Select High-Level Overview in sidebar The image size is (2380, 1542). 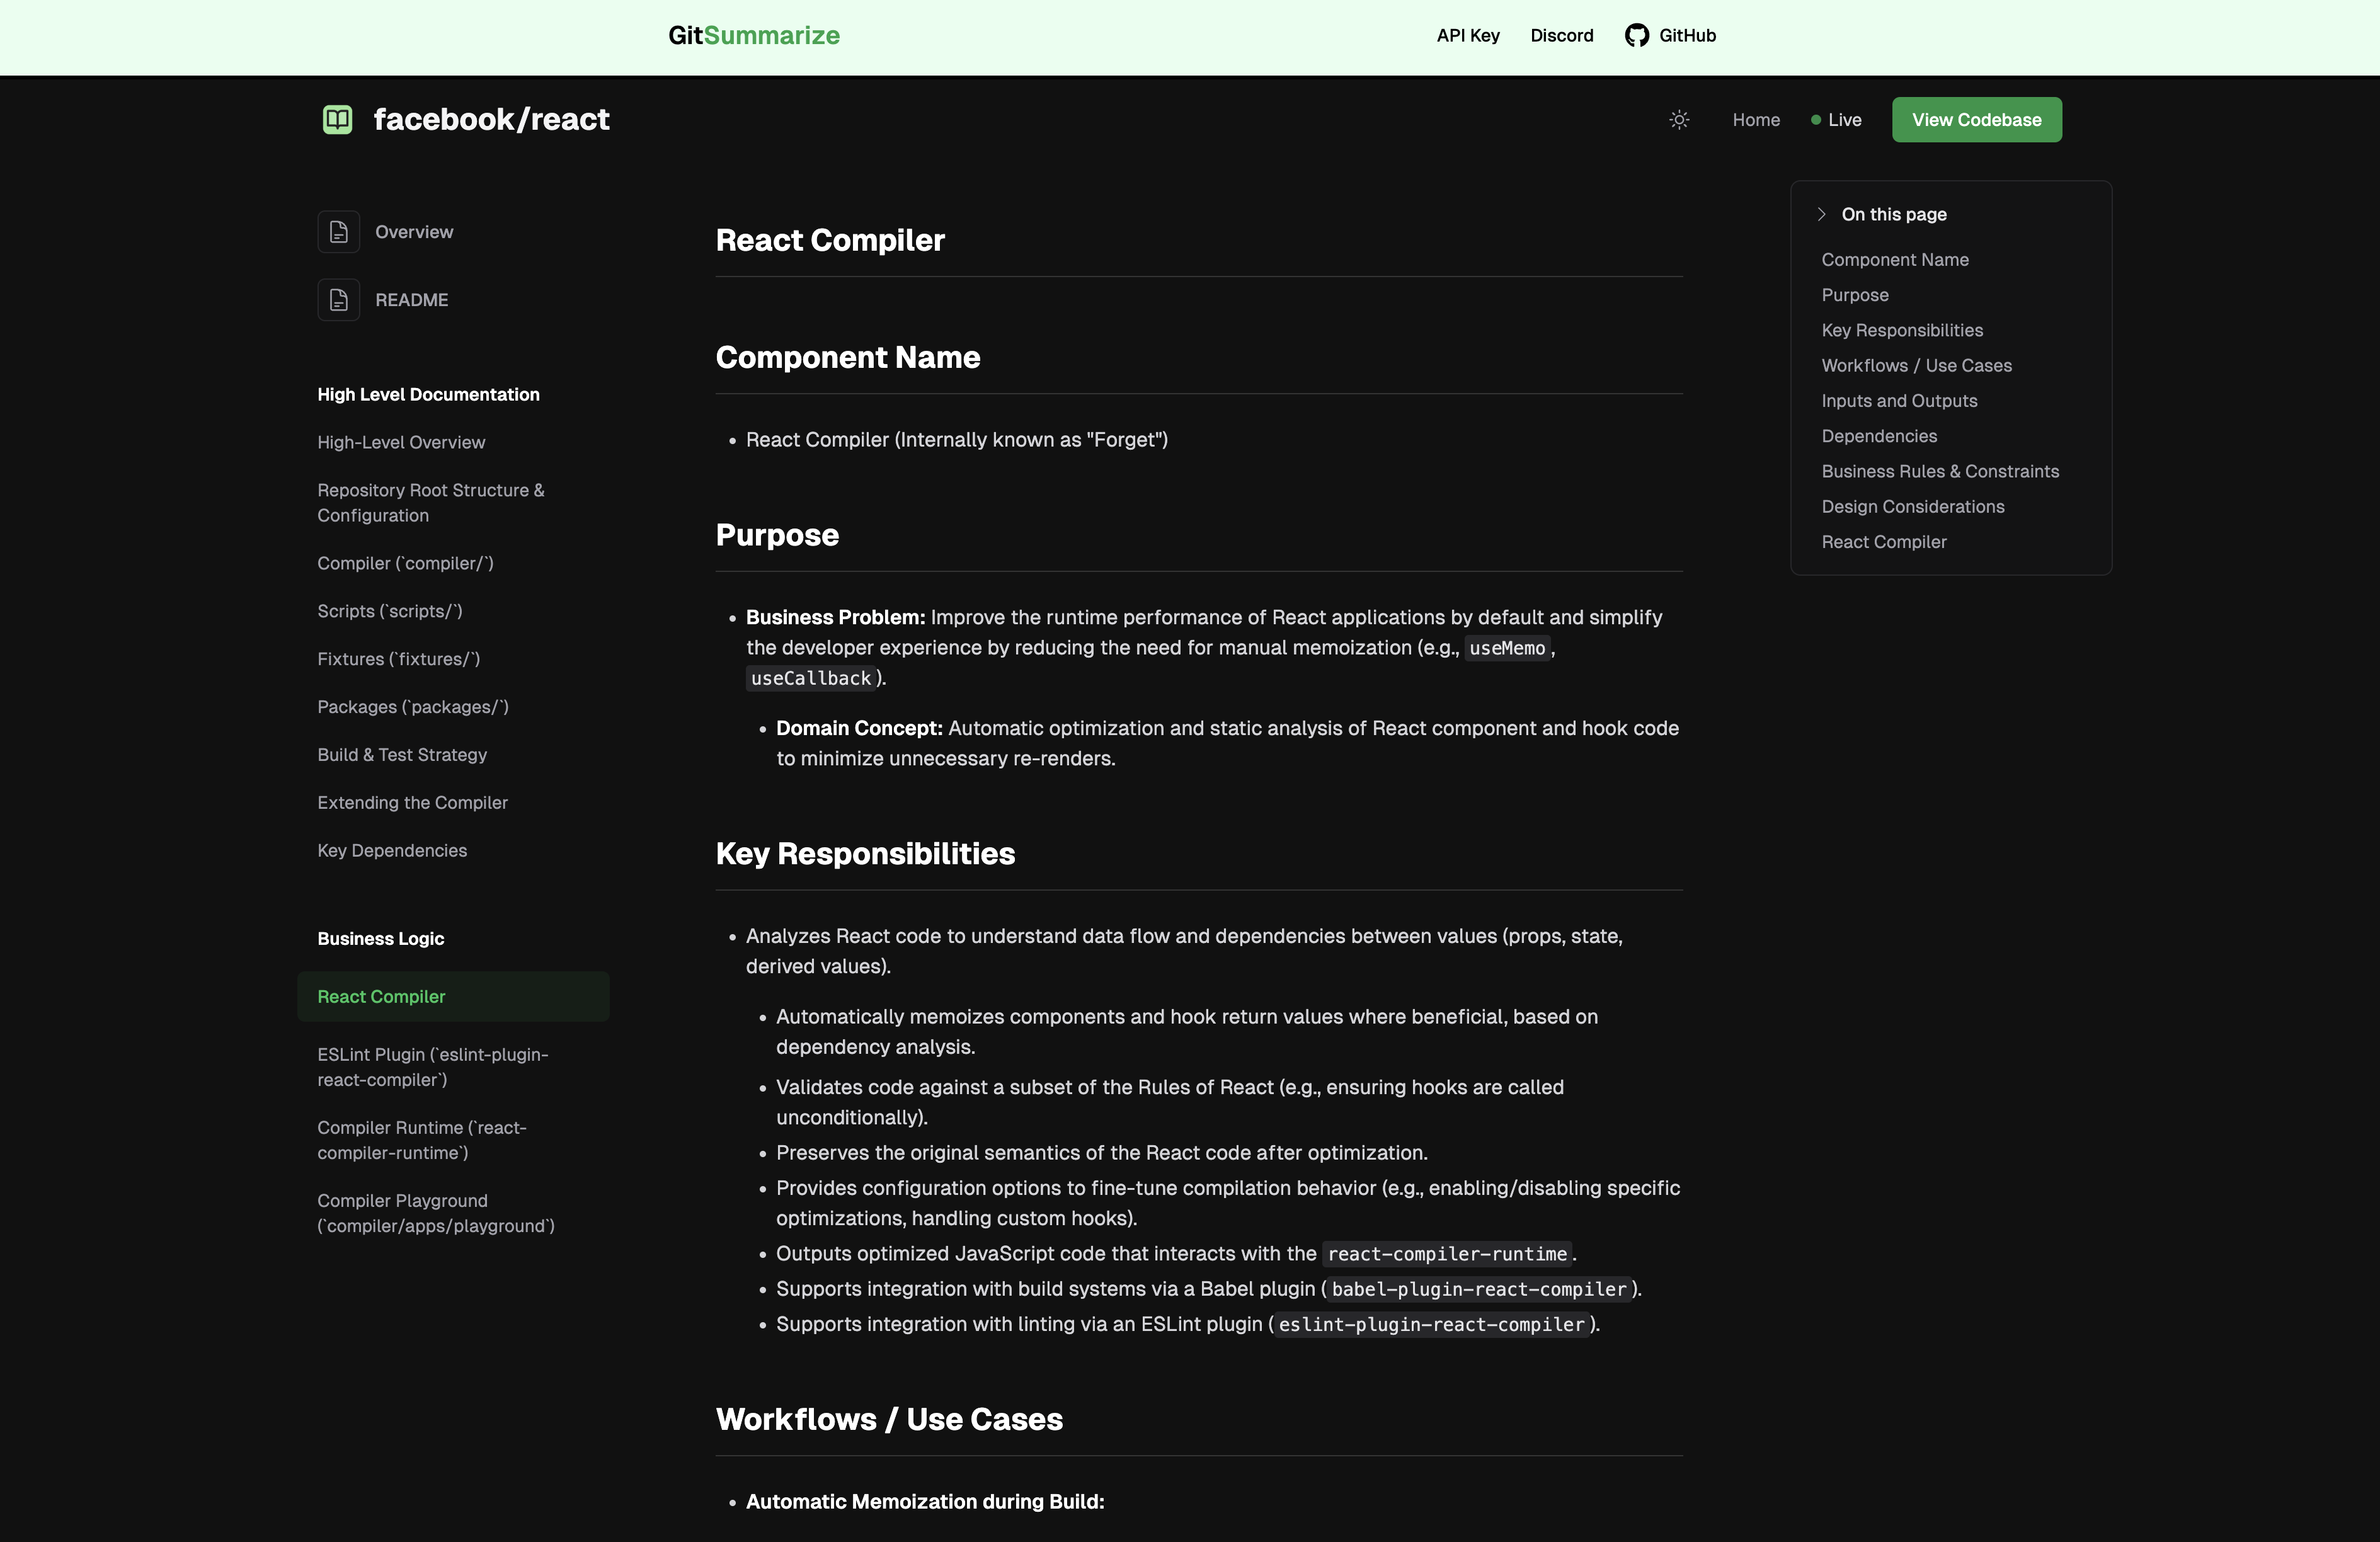pos(401,442)
